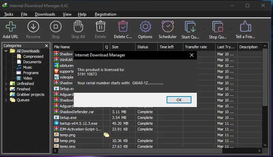Screen dimensions: 273x157
Task: Collapse the All Downloads tree node
Action: [6, 51]
